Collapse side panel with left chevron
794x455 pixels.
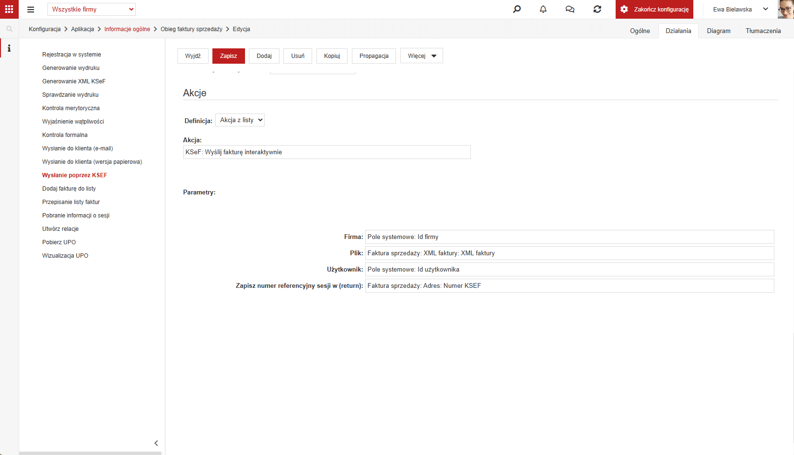tap(156, 443)
